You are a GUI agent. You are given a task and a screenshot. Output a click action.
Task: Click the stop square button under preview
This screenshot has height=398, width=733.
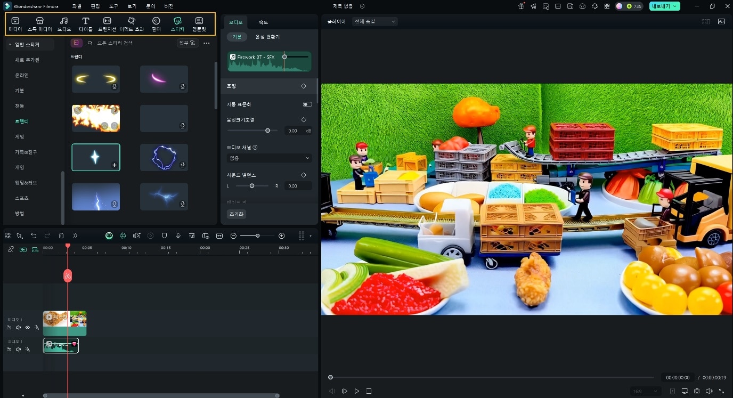pos(369,391)
